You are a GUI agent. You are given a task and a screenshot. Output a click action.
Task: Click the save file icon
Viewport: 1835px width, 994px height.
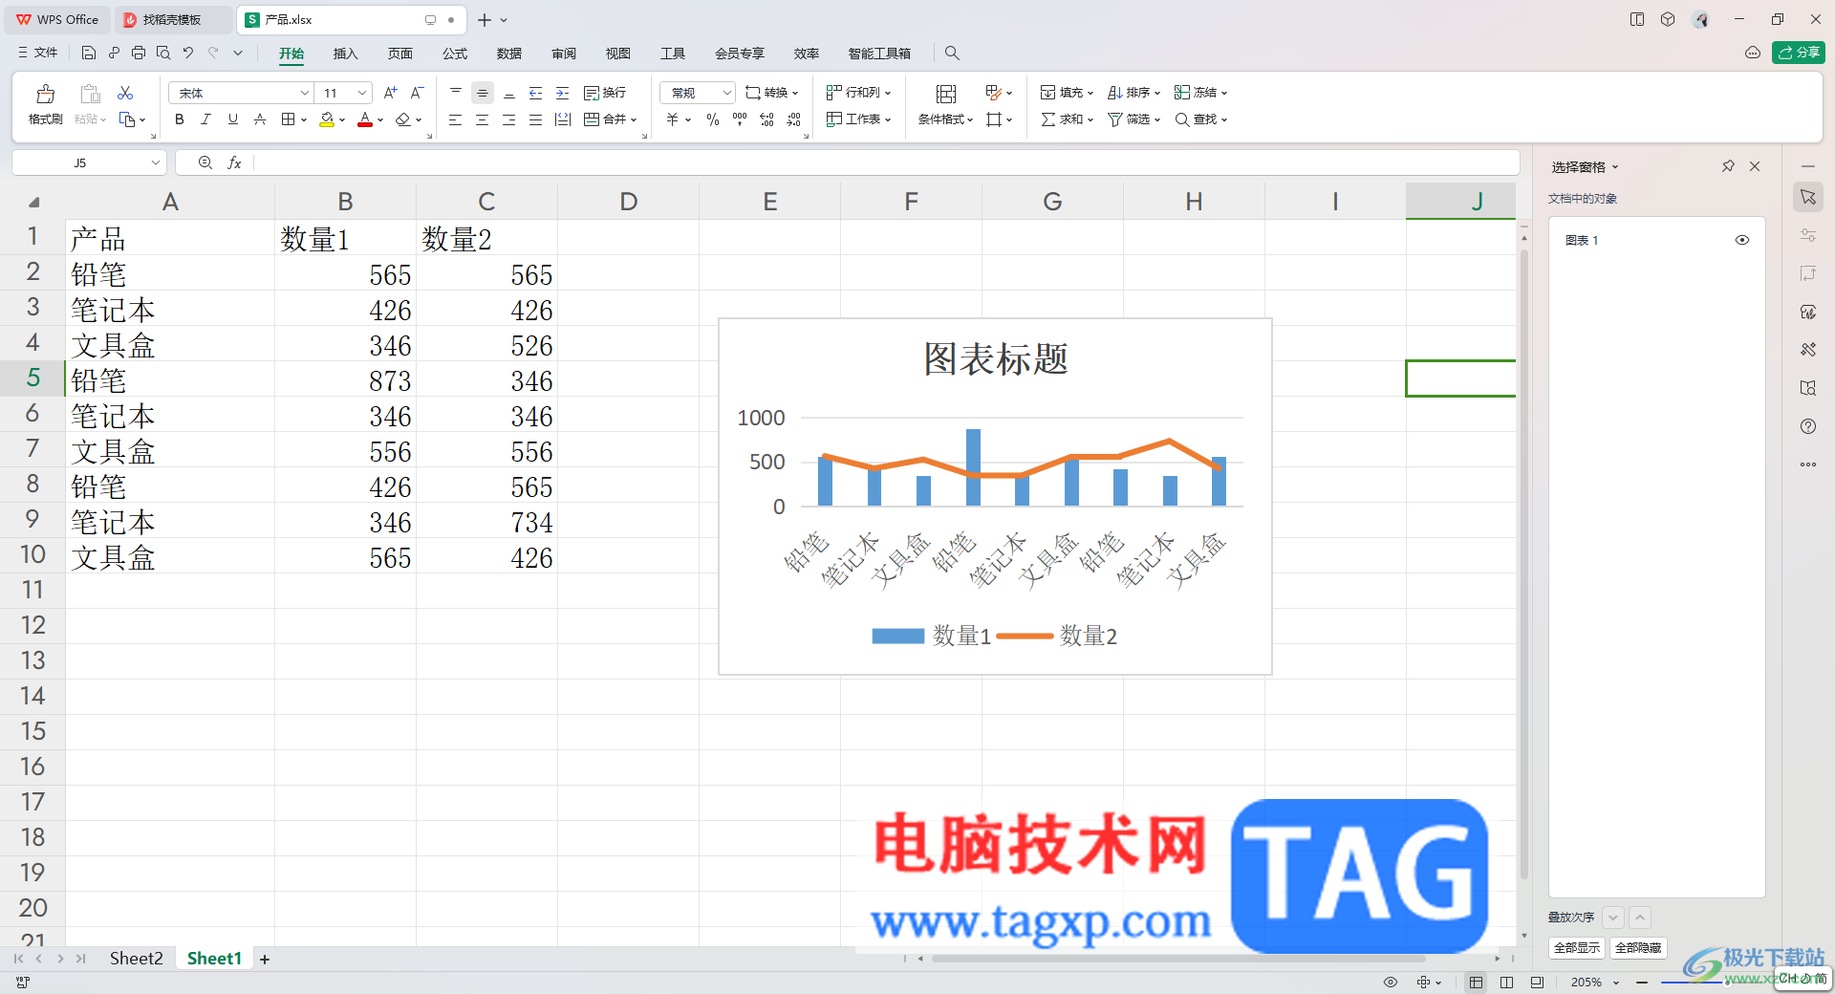click(89, 53)
